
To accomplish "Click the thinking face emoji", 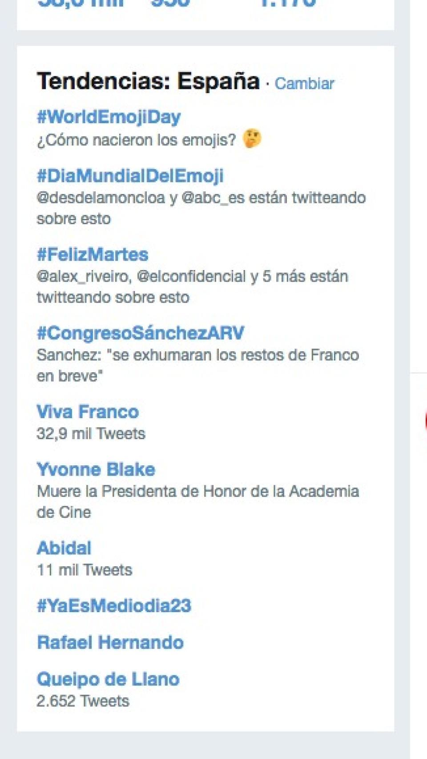I will [252, 139].
